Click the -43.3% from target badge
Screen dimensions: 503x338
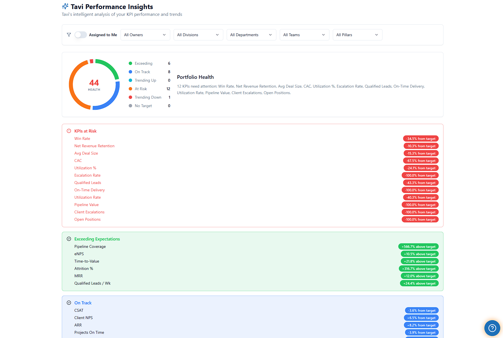[421, 183]
